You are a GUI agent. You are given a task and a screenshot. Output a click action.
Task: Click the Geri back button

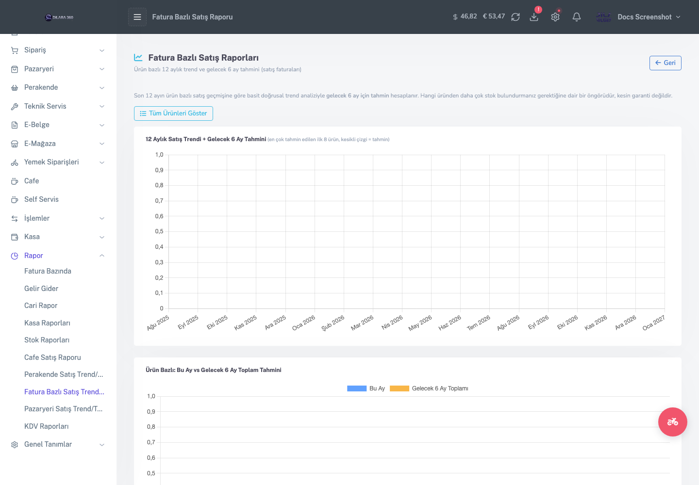(x=665, y=63)
